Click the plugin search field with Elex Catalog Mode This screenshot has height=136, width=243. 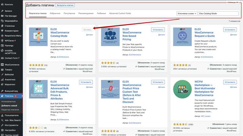[x=218, y=14]
